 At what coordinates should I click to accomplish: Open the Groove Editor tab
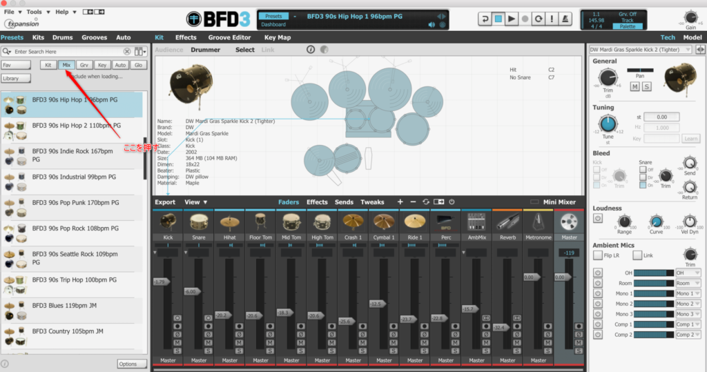(229, 37)
